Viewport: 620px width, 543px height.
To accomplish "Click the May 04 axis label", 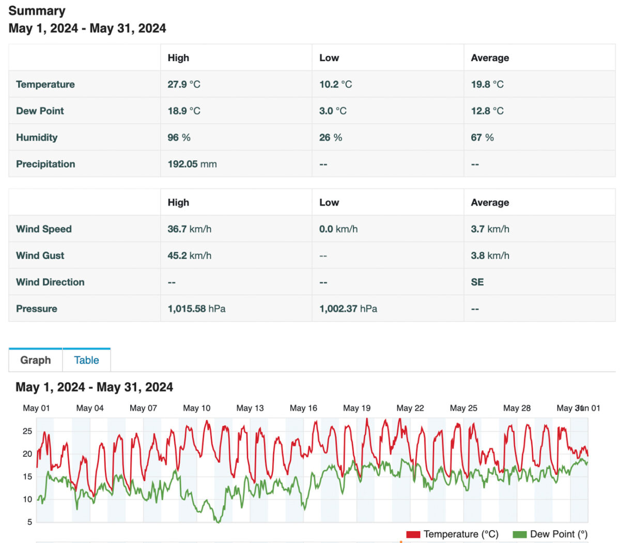I will [90, 408].
